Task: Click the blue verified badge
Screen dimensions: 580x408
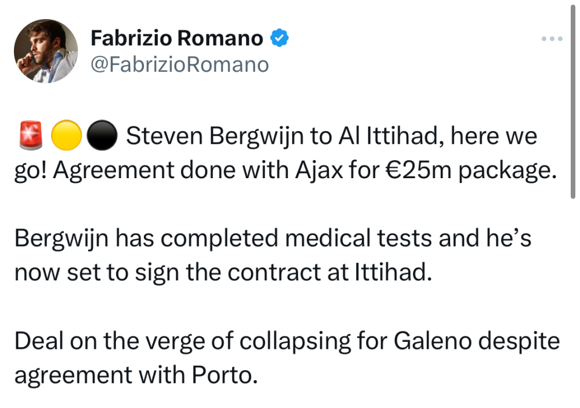Action: [280, 39]
